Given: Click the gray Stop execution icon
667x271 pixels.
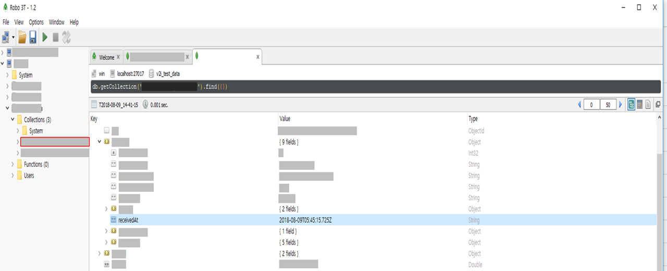Looking at the screenshot, I should [56, 37].
